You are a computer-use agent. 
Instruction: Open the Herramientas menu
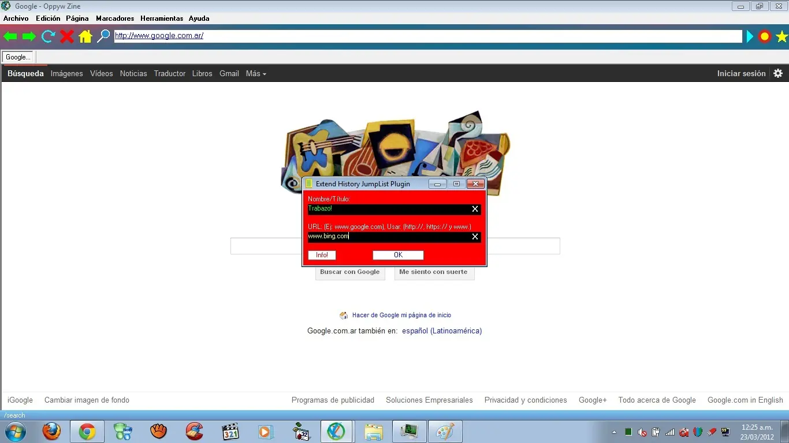pos(162,18)
